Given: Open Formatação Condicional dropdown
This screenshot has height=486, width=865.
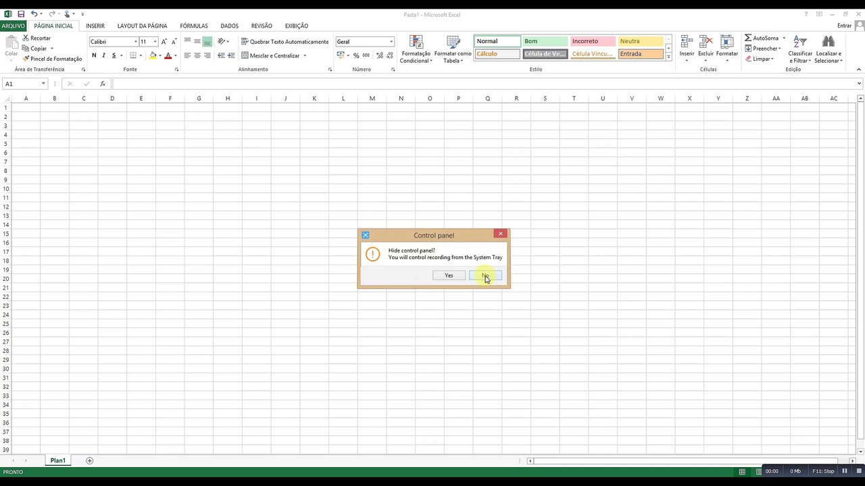Looking at the screenshot, I should (x=416, y=49).
